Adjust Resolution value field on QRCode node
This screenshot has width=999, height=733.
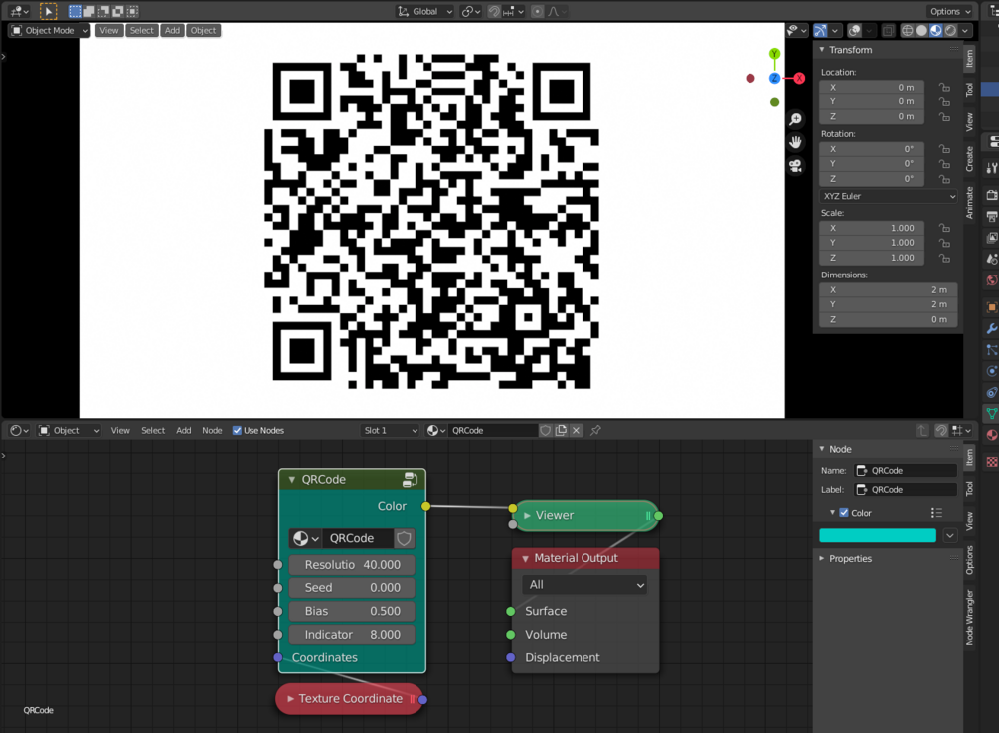pyautogui.click(x=352, y=565)
